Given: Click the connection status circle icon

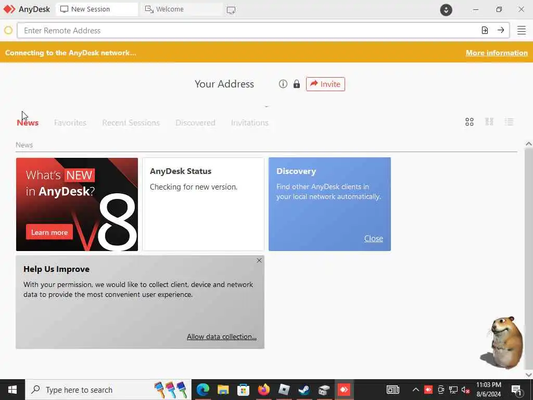Looking at the screenshot, I should (x=8, y=30).
